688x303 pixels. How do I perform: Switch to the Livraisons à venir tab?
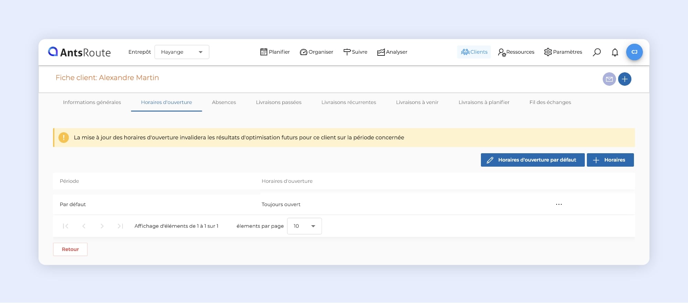pos(417,102)
